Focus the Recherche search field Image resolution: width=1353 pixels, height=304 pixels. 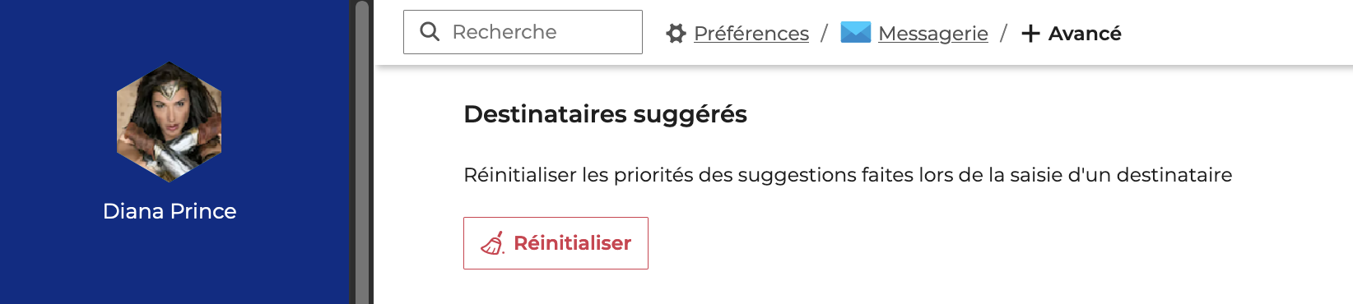tap(523, 32)
